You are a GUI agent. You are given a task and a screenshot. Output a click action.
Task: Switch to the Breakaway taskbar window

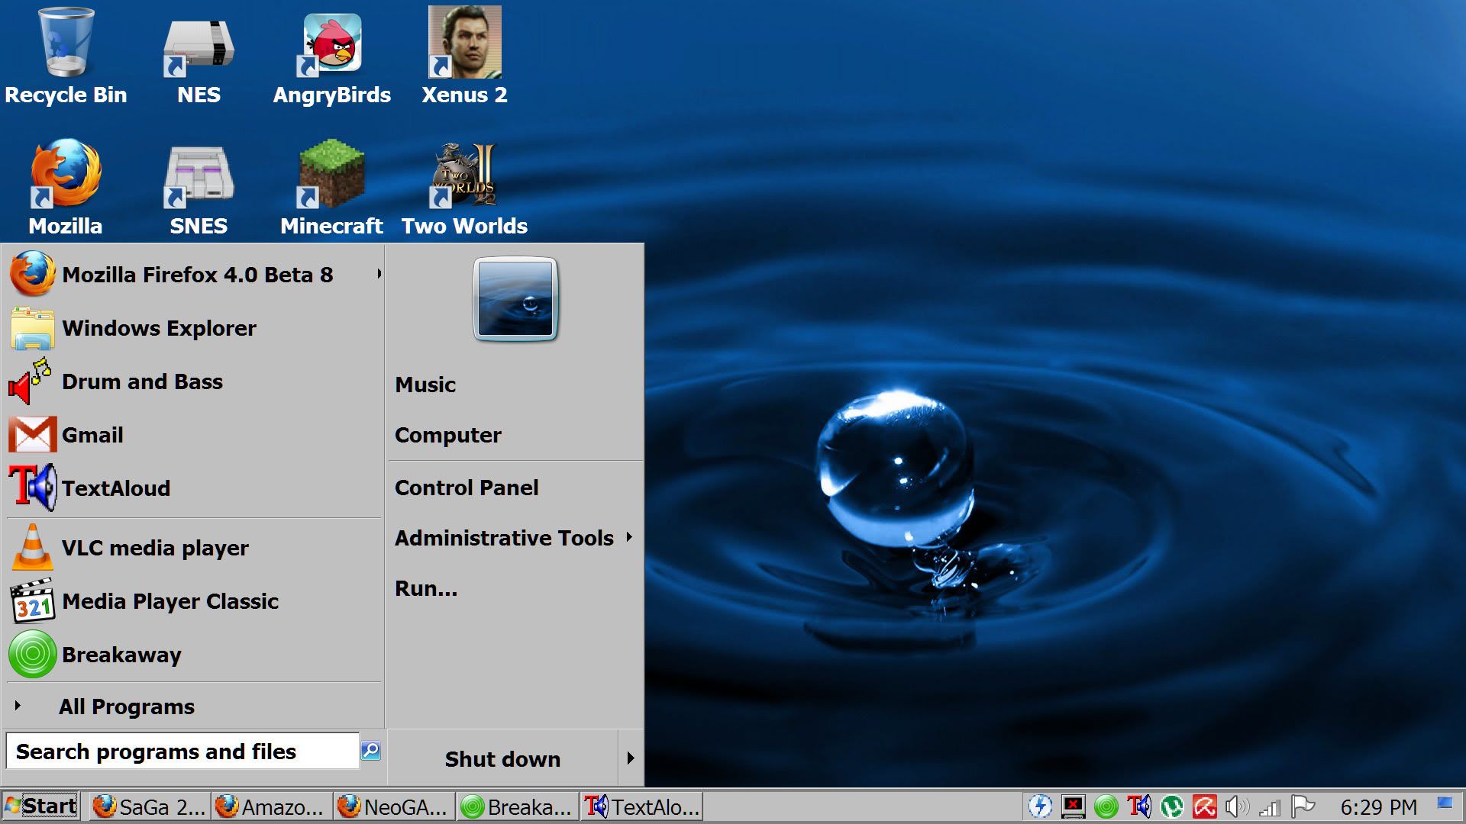[517, 806]
